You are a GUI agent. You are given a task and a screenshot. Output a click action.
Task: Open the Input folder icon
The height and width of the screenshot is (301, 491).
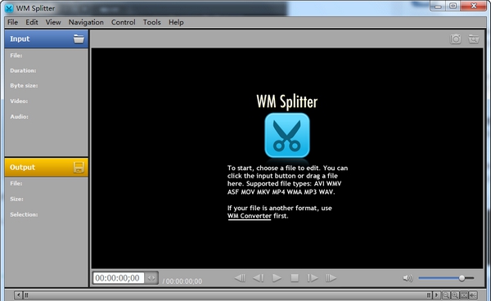tap(79, 38)
